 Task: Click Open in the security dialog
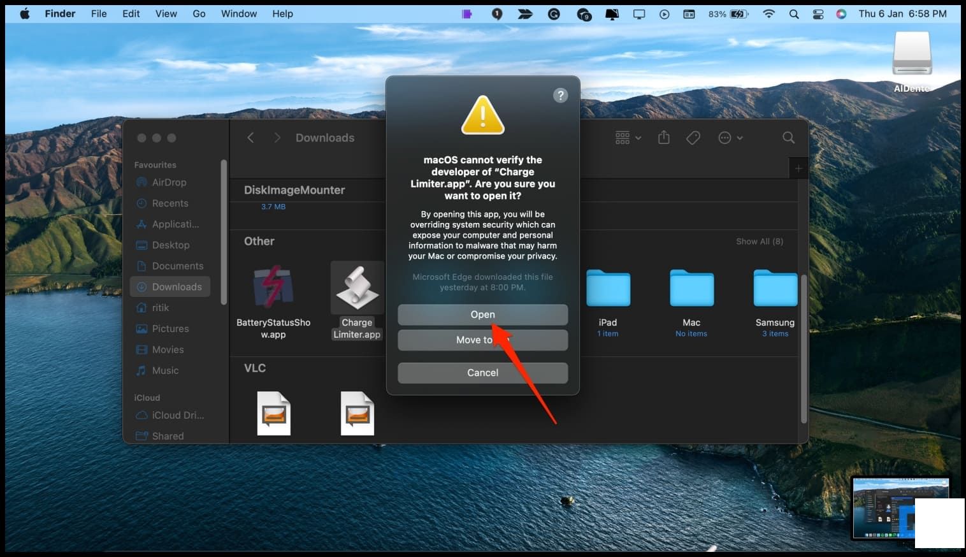482,314
